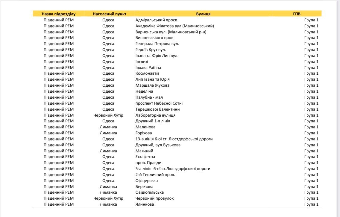Image resolution: width=340 pixels, height=217 pixels.
Task: Click the 'Лабораторна вулиця' street entry
Action: coord(155,115)
